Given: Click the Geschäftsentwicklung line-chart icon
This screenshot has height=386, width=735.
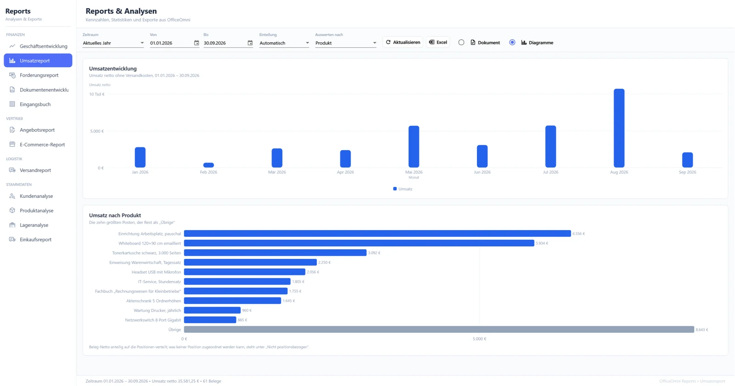Looking at the screenshot, I should coord(12,46).
